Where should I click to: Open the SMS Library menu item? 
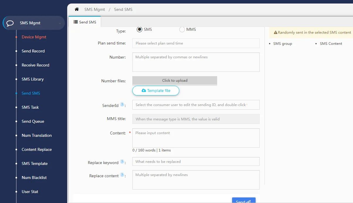coord(33,79)
